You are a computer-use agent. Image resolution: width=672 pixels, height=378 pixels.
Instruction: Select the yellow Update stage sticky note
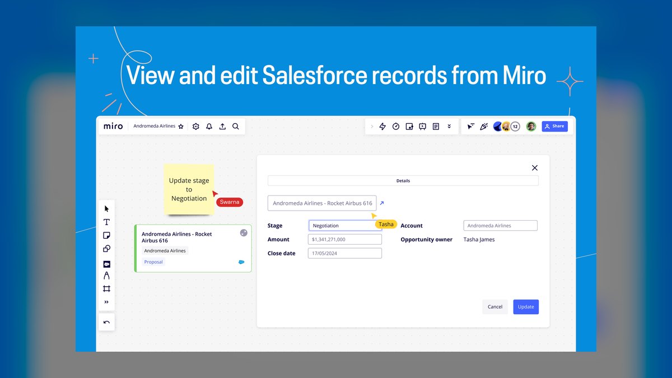tap(189, 189)
